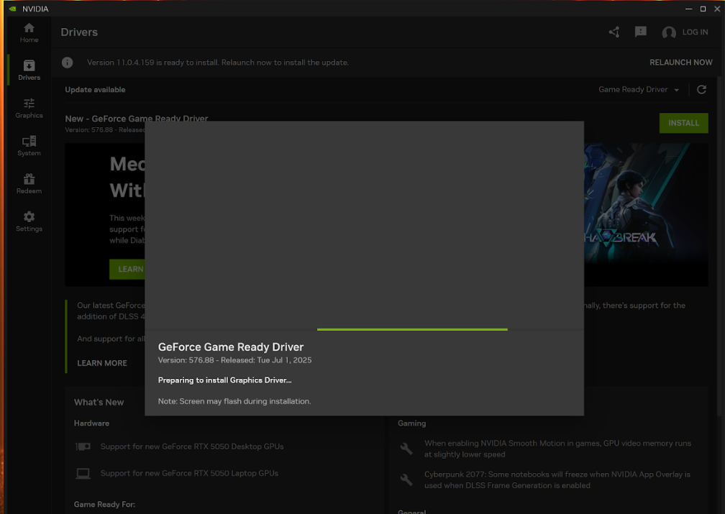Click the green INSTALL button
This screenshot has width=725, height=514.
(683, 123)
